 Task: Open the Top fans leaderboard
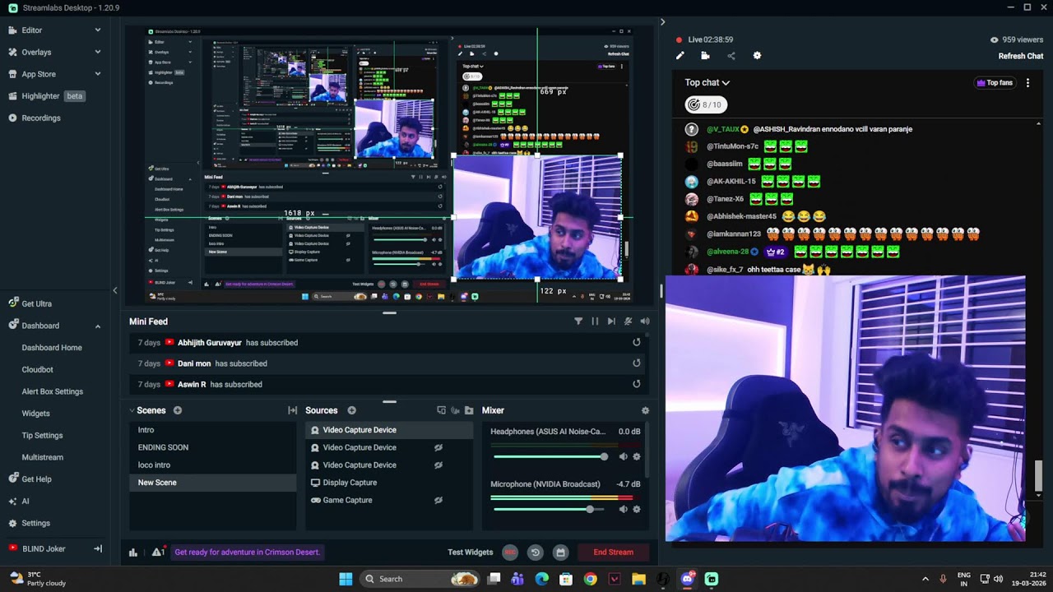(x=994, y=83)
